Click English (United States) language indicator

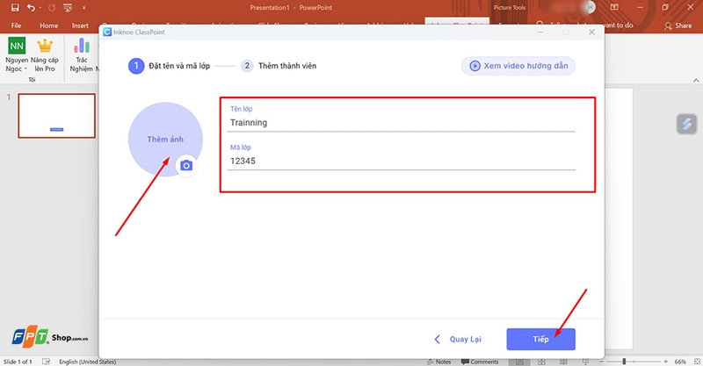click(x=87, y=362)
